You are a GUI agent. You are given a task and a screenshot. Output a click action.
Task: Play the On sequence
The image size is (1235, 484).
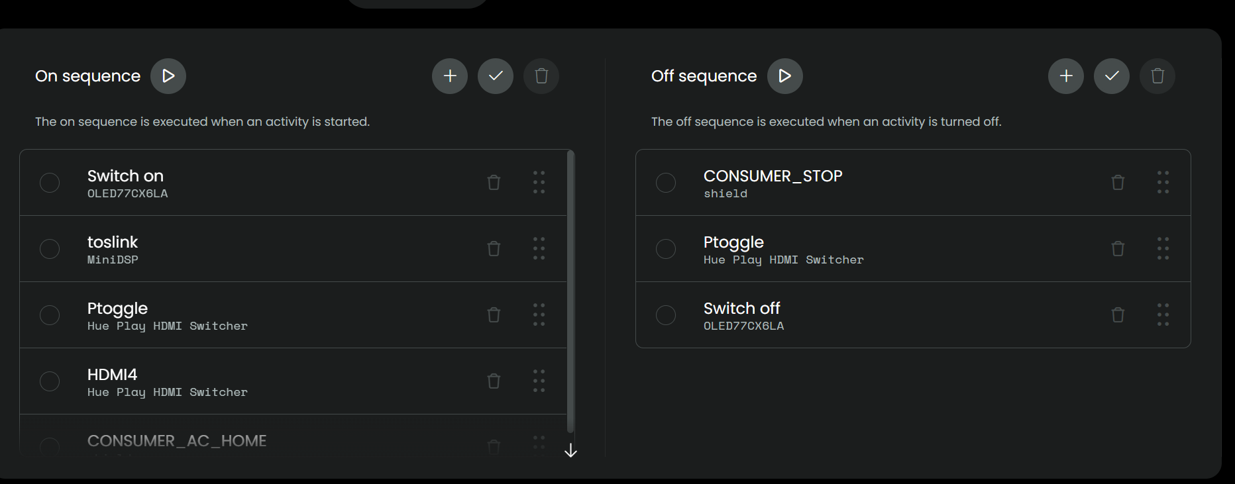point(168,76)
